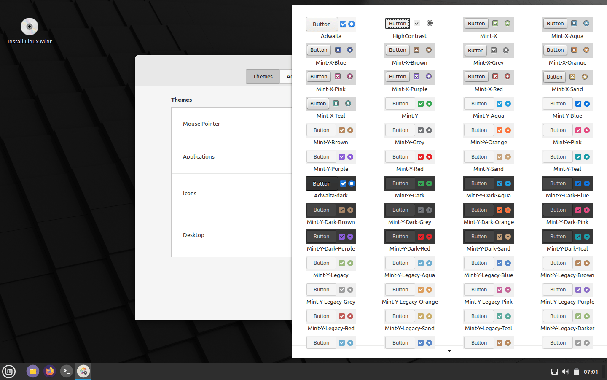The width and height of the screenshot is (607, 380).
Task: Click the Mint-Y-Brown theme preview
Action: coord(331,135)
